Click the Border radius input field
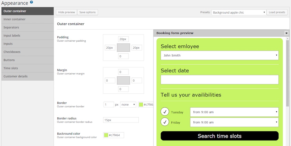The width and height of the screenshot is (291, 146). click(x=121, y=120)
